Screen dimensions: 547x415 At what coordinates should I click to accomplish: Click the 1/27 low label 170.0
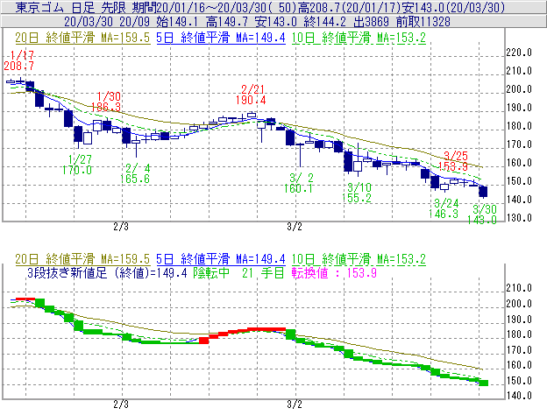point(79,170)
